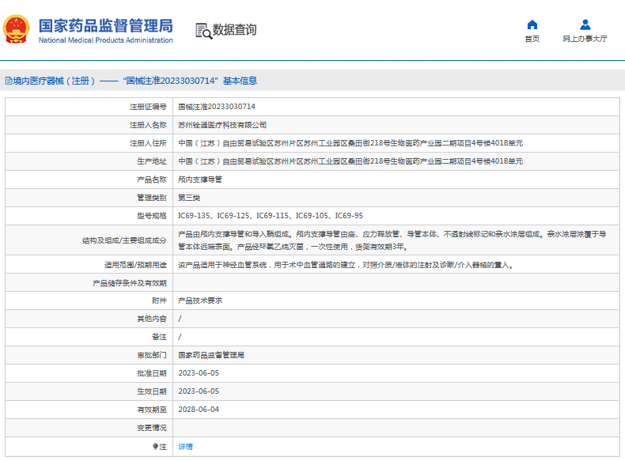Click the 首页 label

tap(532, 39)
